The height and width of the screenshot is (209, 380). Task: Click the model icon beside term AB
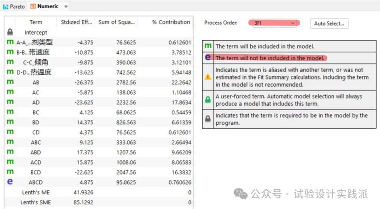[x=10, y=82]
